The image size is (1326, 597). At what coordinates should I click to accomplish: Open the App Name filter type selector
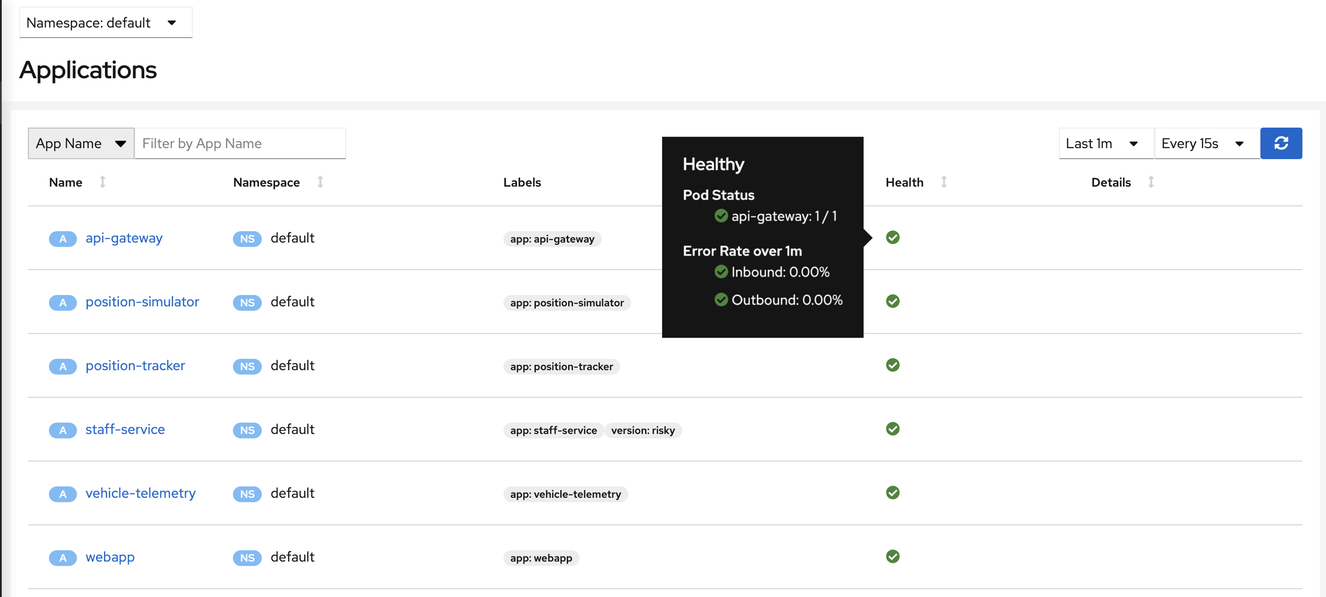tap(80, 143)
